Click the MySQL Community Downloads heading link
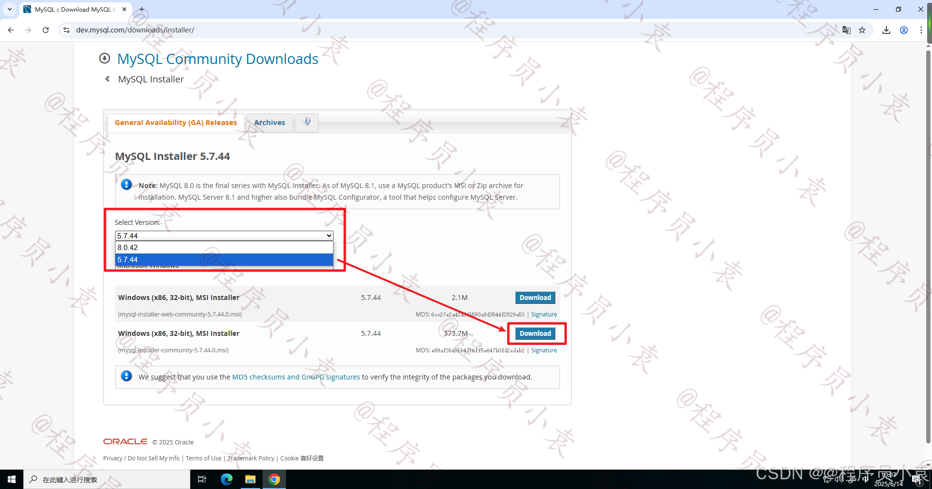 coord(217,59)
